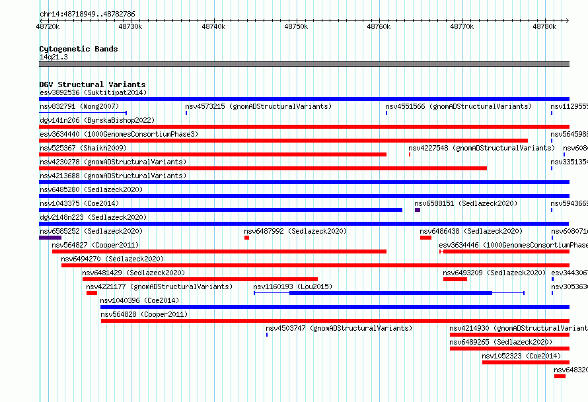Open nsv6485280 (Sedlazeck2020) label
588x402 pixels.
(x=91, y=189)
